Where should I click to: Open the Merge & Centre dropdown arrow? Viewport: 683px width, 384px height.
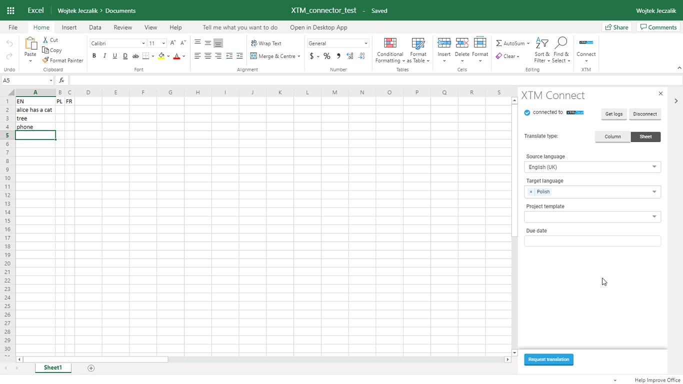299,56
